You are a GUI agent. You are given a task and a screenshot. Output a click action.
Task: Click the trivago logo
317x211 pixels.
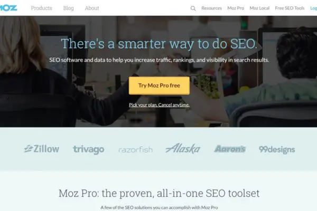(x=89, y=149)
